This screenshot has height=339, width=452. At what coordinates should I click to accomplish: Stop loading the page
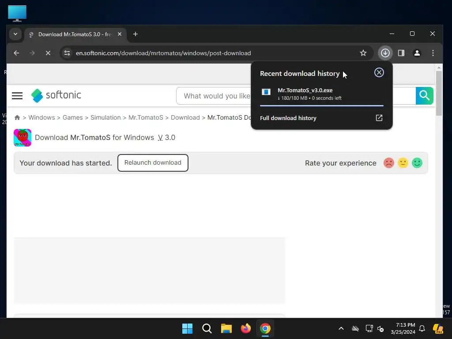[x=48, y=53]
